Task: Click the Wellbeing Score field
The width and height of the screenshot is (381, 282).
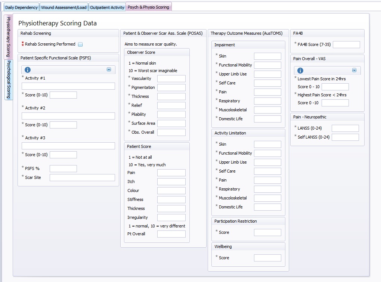Action: click(267, 258)
